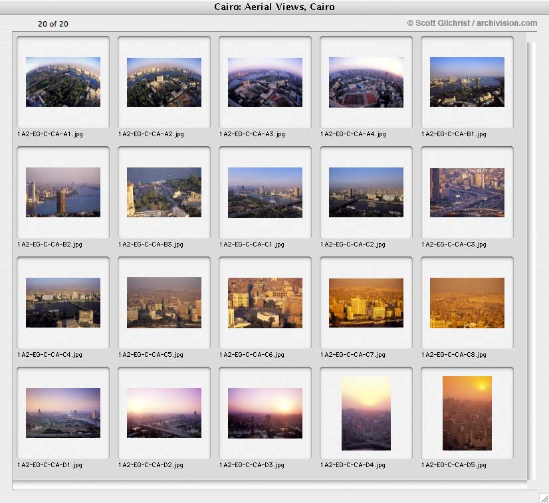This screenshot has height=503, width=549.
Task: Open the vertical D4 sunset thumbnail
Action: [366, 413]
